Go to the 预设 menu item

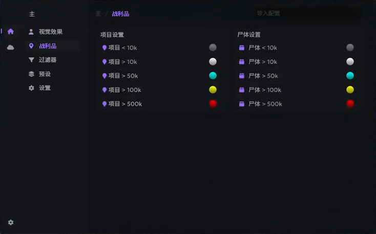point(45,74)
